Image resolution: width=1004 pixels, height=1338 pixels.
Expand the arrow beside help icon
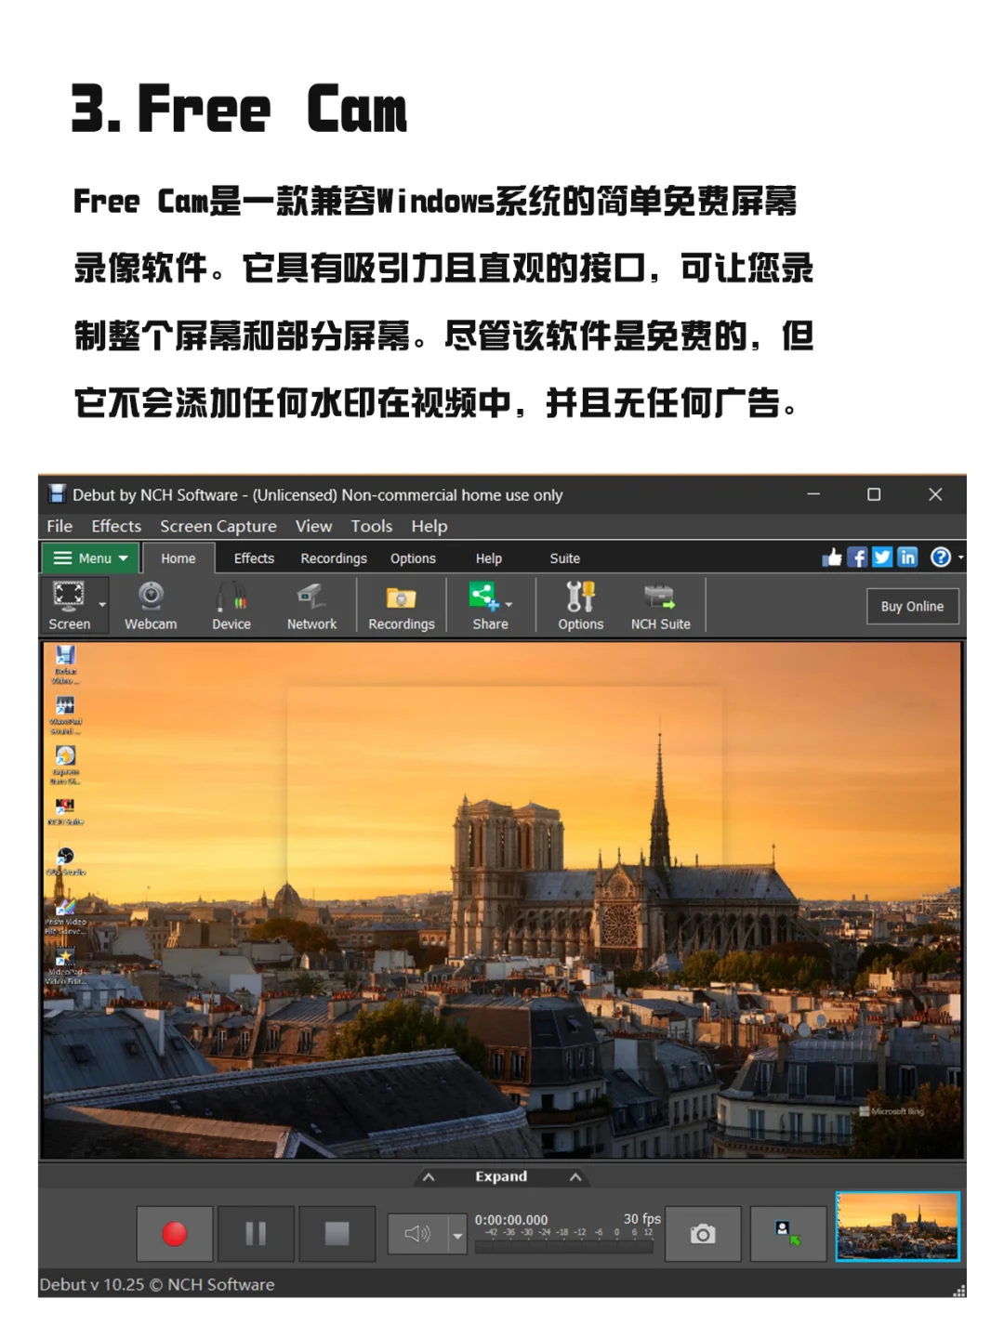(x=960, y=557)
